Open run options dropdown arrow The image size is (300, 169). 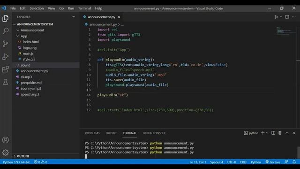(x=281, y=17)
